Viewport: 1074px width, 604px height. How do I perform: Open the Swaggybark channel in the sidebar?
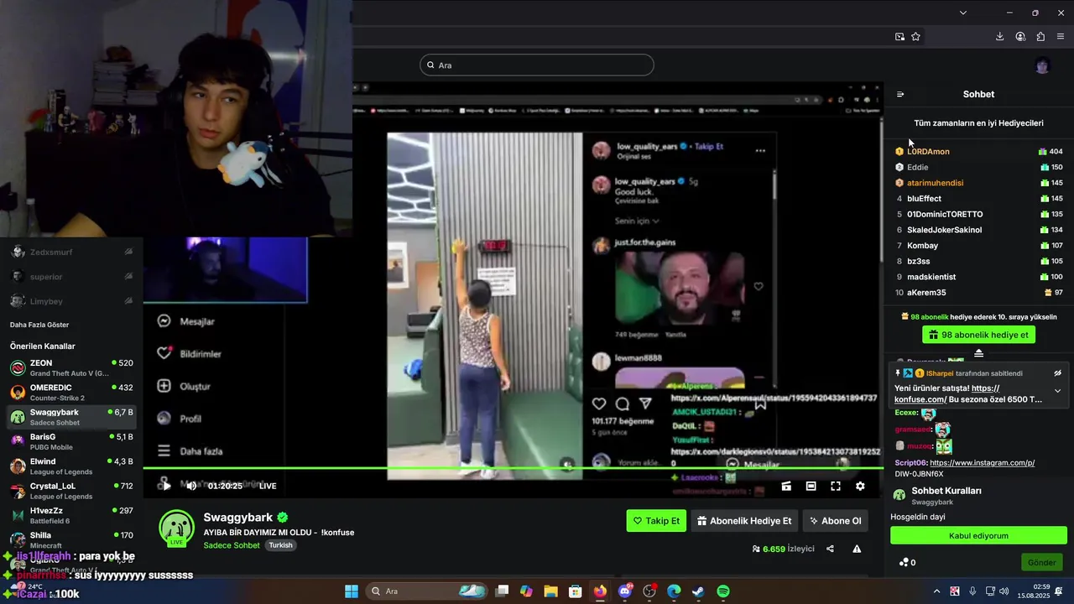[71, 417]
